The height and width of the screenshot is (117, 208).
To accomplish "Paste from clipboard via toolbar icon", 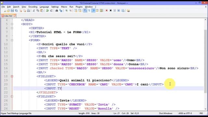I will pos(42,11).
